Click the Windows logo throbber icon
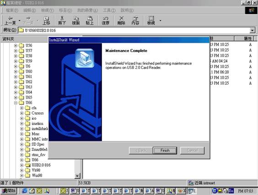 [x=251, y=11]
